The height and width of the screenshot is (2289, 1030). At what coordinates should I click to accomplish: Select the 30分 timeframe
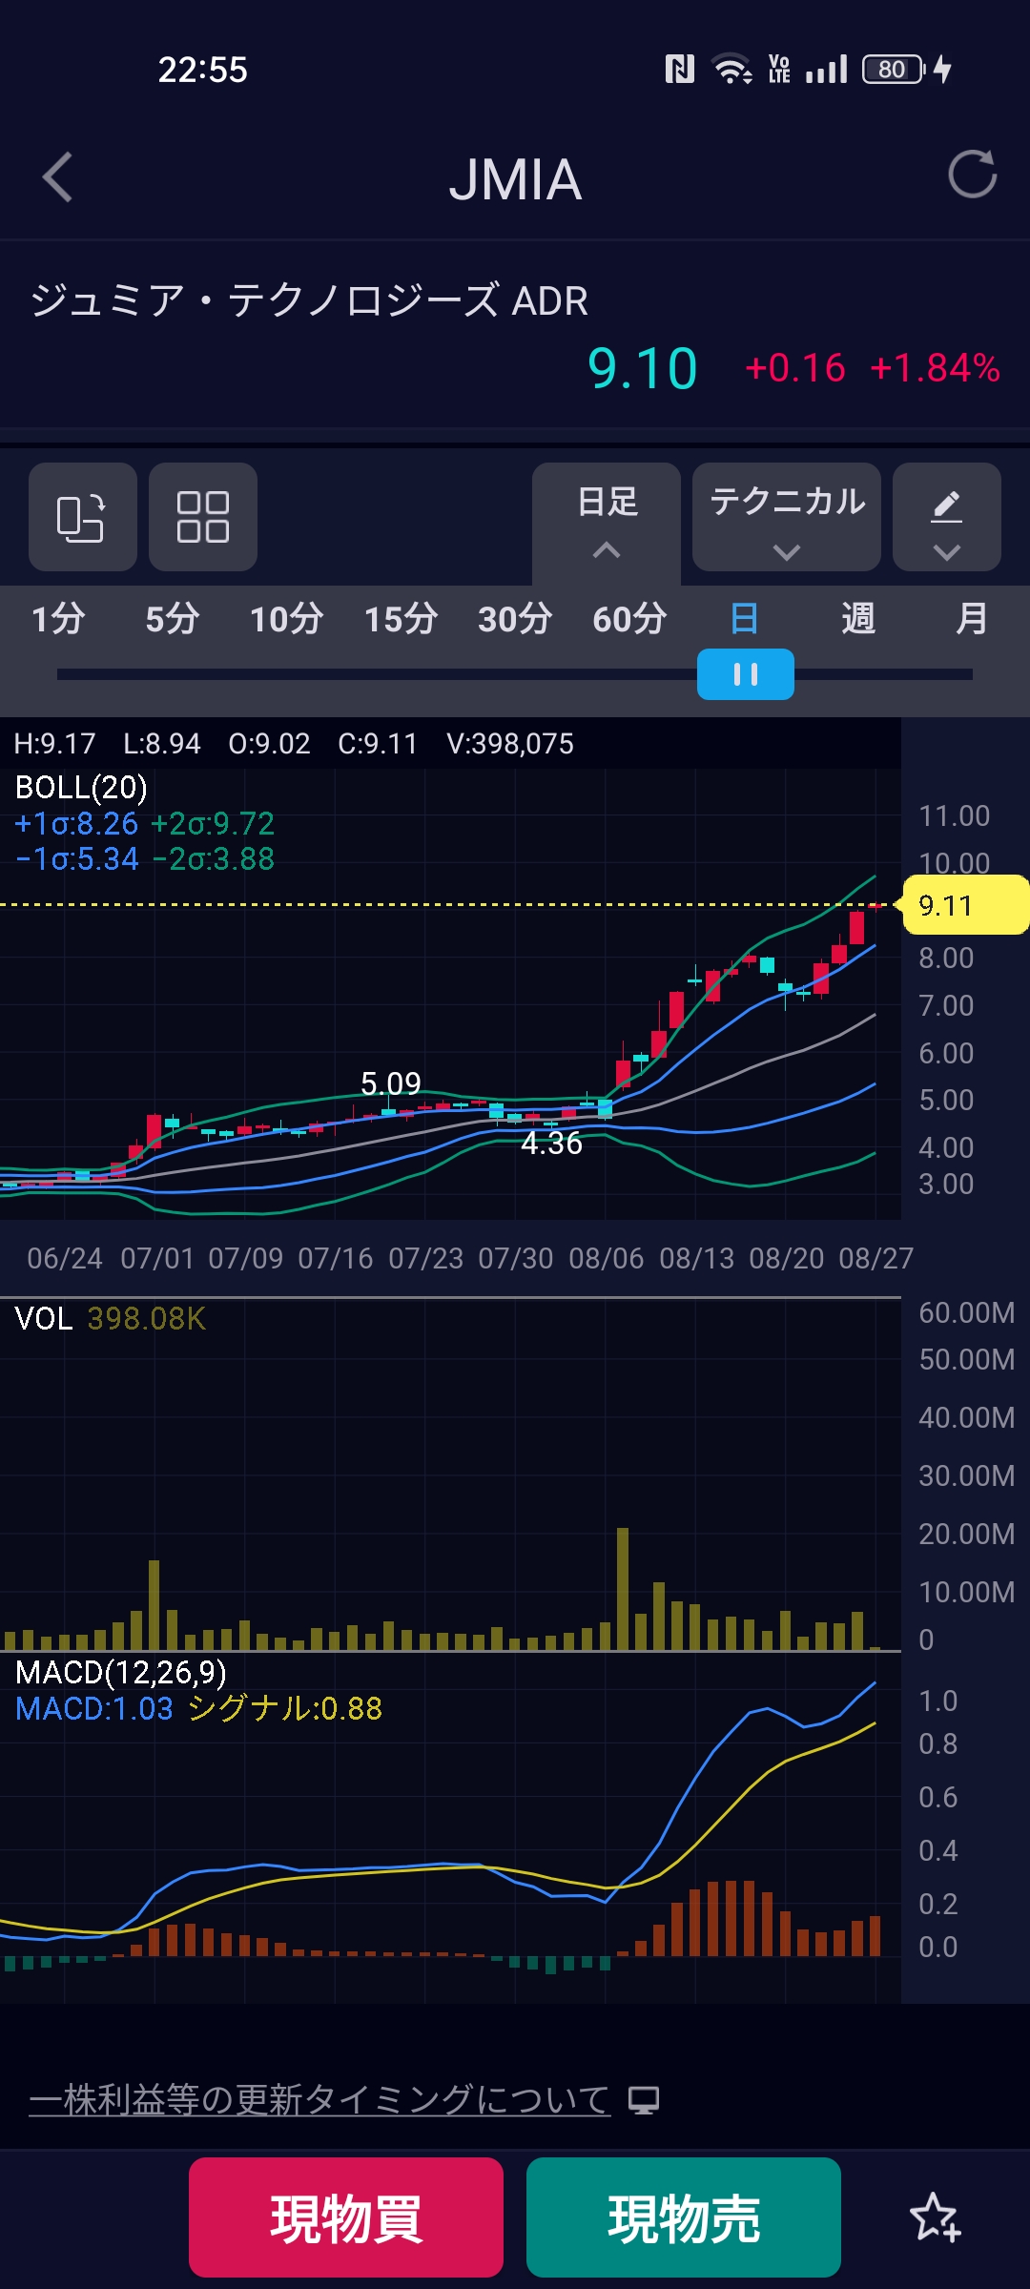pyautogui.click(x=515, y=619)
